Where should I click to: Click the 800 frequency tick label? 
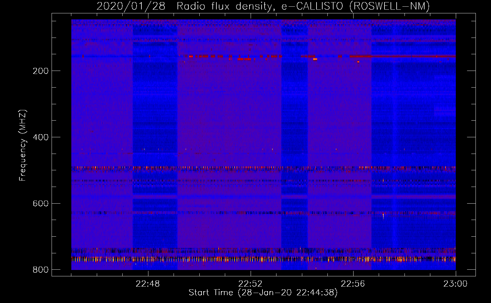[41, 270]
